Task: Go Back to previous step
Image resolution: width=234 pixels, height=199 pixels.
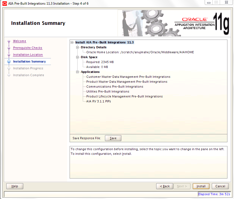Action: point(165,186)
